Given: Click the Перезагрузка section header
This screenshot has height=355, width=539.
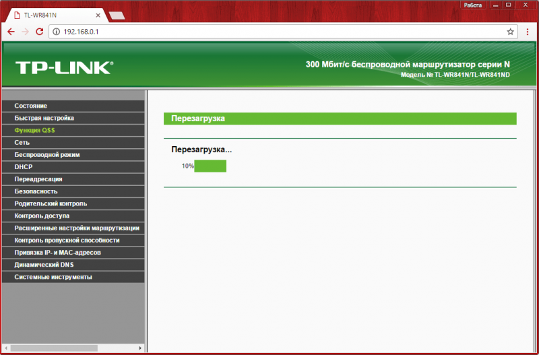Looking at the screenshot, I should coord(340,119).
